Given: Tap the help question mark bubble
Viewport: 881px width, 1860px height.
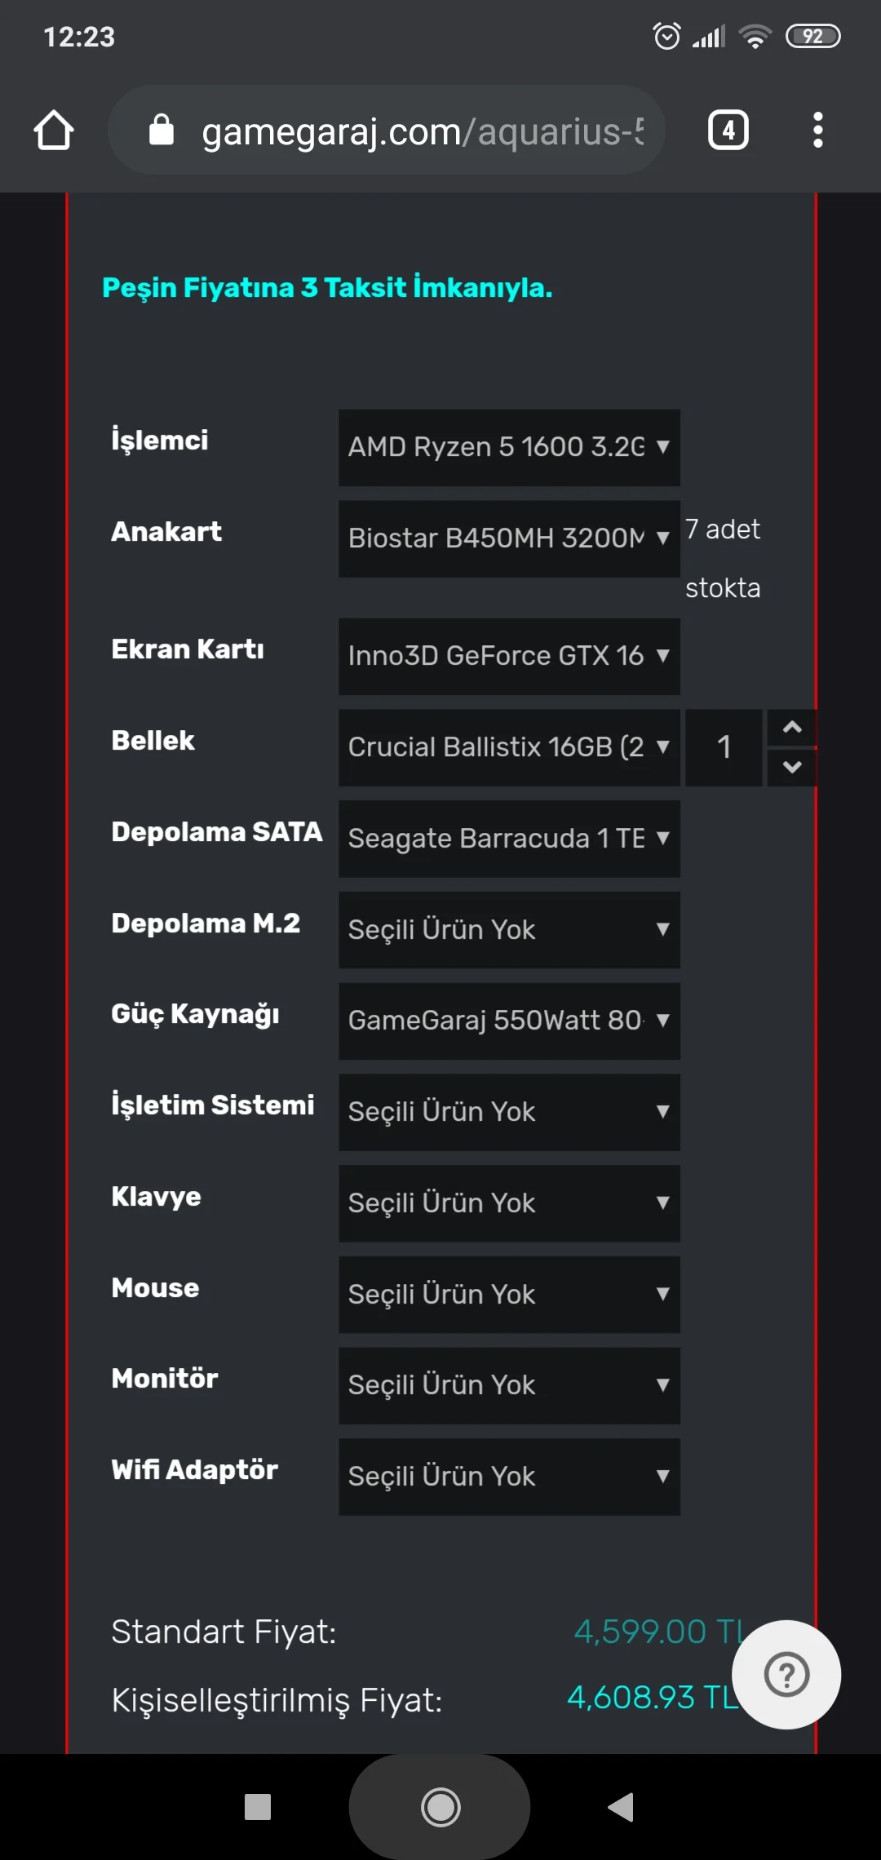Looking at the screenshot, I should point(786,1675).
